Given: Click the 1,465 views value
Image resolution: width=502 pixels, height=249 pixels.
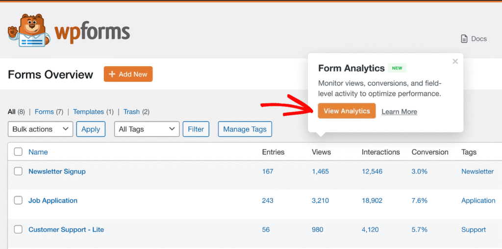Looking at the screenshot, I should point(321,172).
